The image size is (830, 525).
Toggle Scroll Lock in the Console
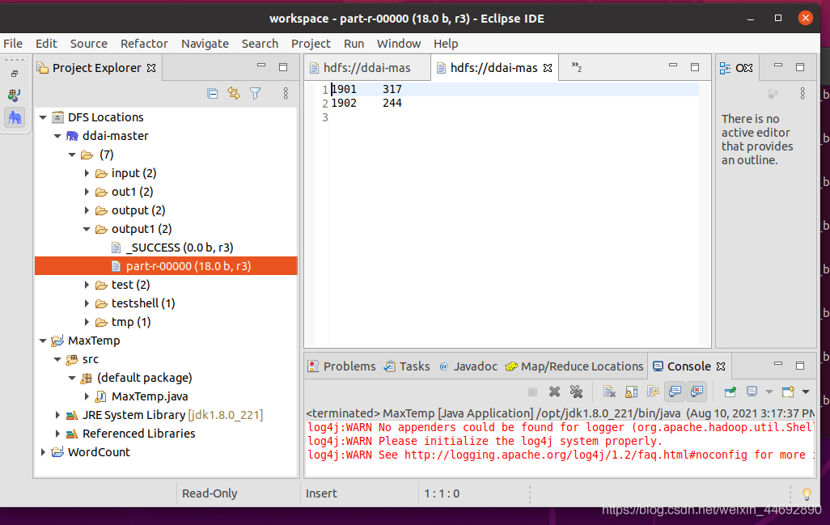(630, 392)
